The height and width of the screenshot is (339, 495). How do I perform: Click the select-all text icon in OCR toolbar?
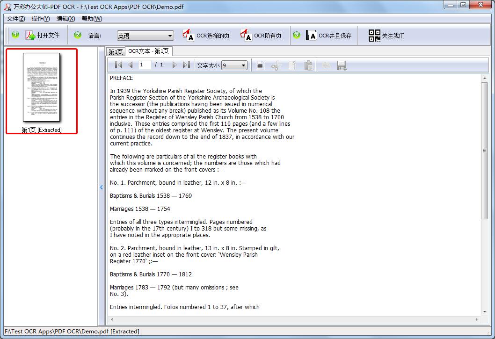tap(260, 65)
